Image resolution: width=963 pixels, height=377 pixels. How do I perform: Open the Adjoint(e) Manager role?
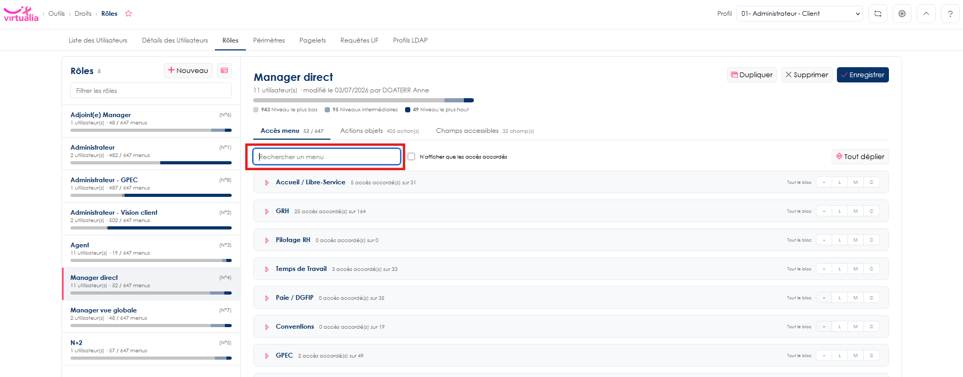click(x=151, y=121)
